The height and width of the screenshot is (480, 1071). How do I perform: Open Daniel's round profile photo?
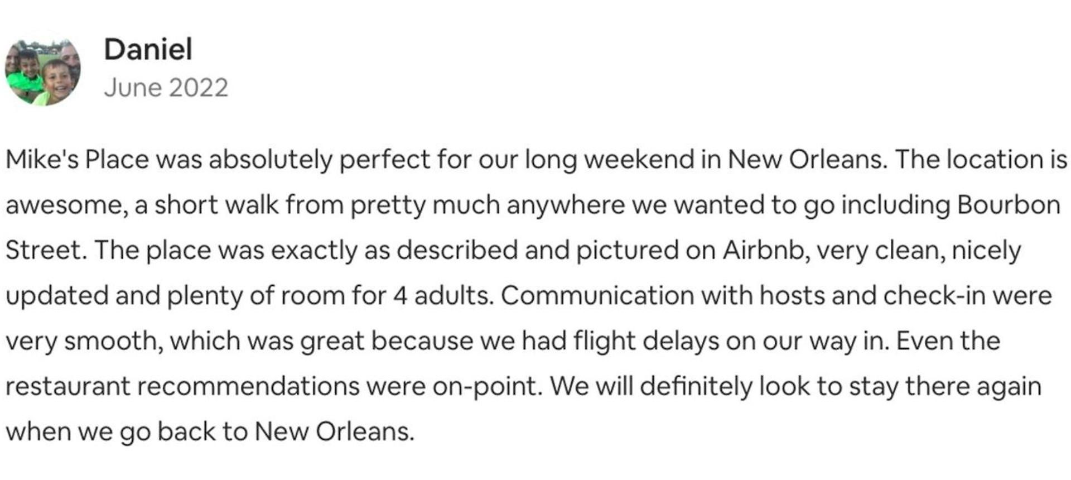pyautogui.click(x=43, y=70)
